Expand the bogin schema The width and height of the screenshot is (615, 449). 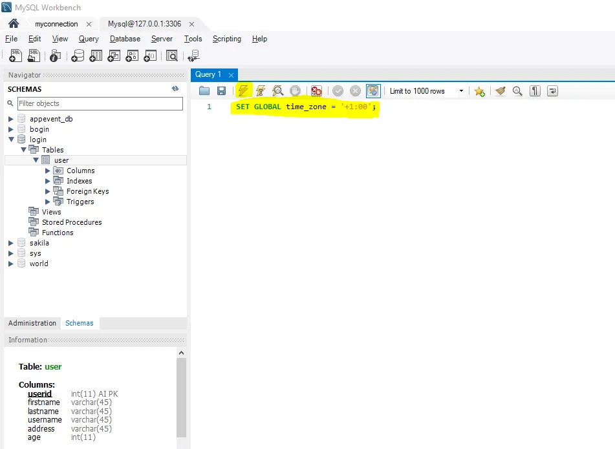click(10, 129)
